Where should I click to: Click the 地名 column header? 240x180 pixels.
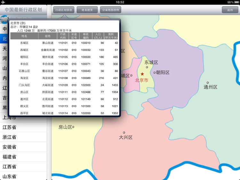(24, 36)
